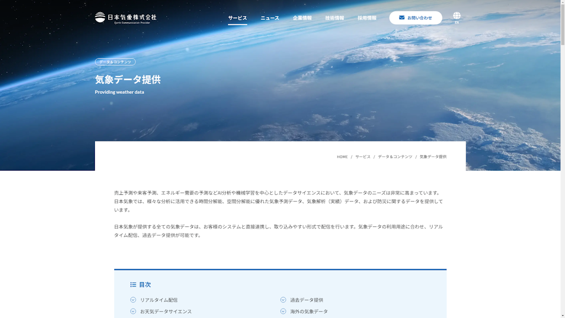Click chevron icon beside 過去データ提供

[x=283, y=300]
